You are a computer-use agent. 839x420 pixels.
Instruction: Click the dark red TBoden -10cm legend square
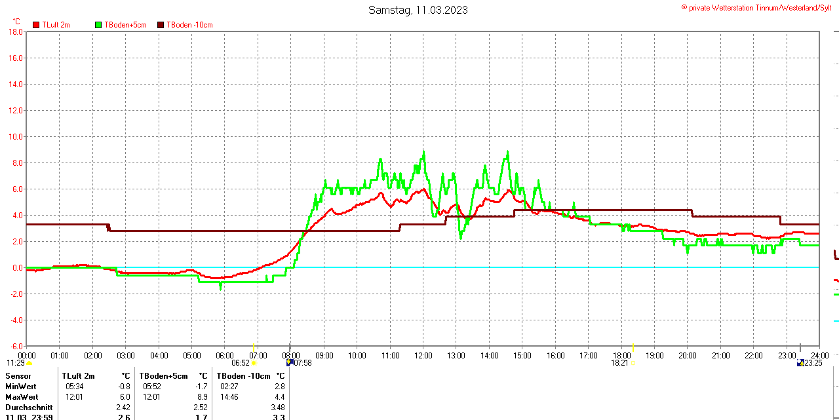click(x=161, y=25)
